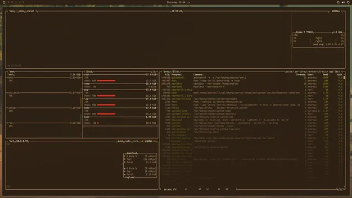Select previous network interface with b arrow
The width and height of the screenshot is (352, 198).
click(142, 141)
